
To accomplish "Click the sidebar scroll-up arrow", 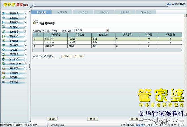I will [x=30, y=12].
